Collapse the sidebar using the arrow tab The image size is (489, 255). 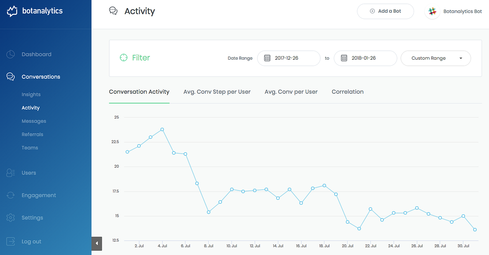coord(97,243)
